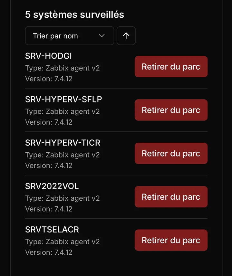Select the SRV-HODGI system name
Image resolution: width=232 pixels, height=276 pixels.
coord(48,56)
